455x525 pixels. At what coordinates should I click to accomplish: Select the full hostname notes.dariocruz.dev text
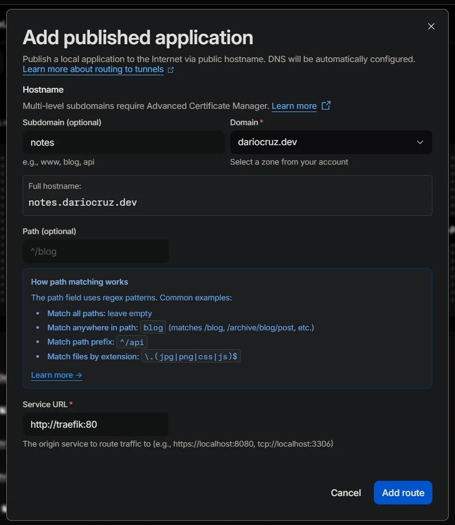pyautogui.click(x=83, y=203)
